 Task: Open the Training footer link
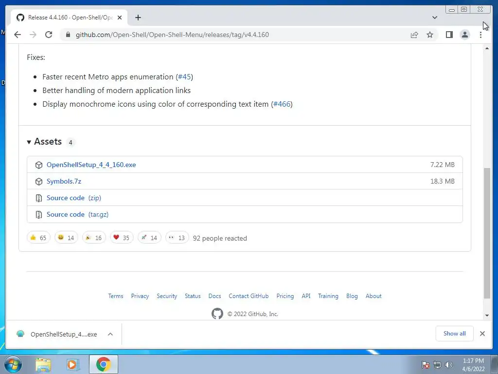328,296
